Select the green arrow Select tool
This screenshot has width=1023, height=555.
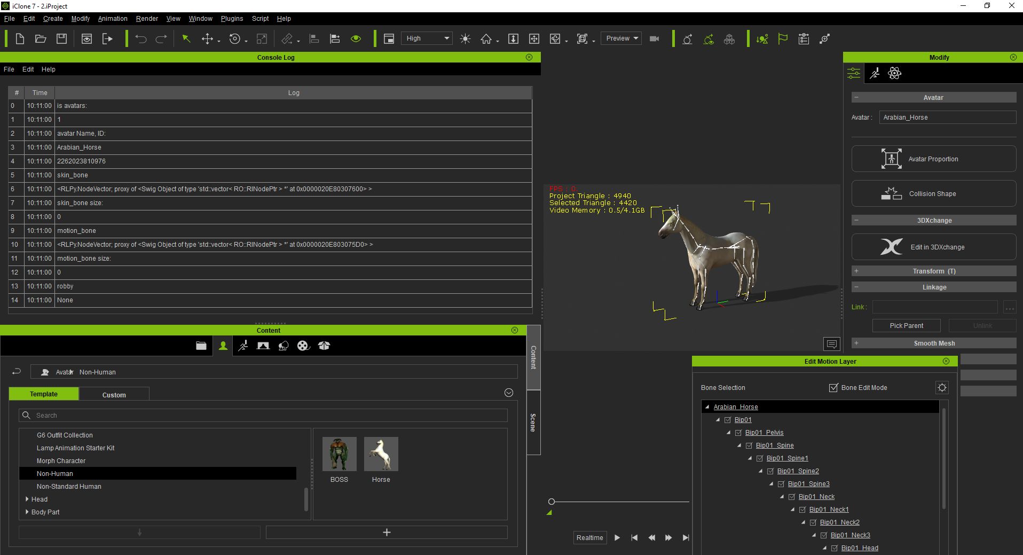pyautogui.click(x=186, y=38)
